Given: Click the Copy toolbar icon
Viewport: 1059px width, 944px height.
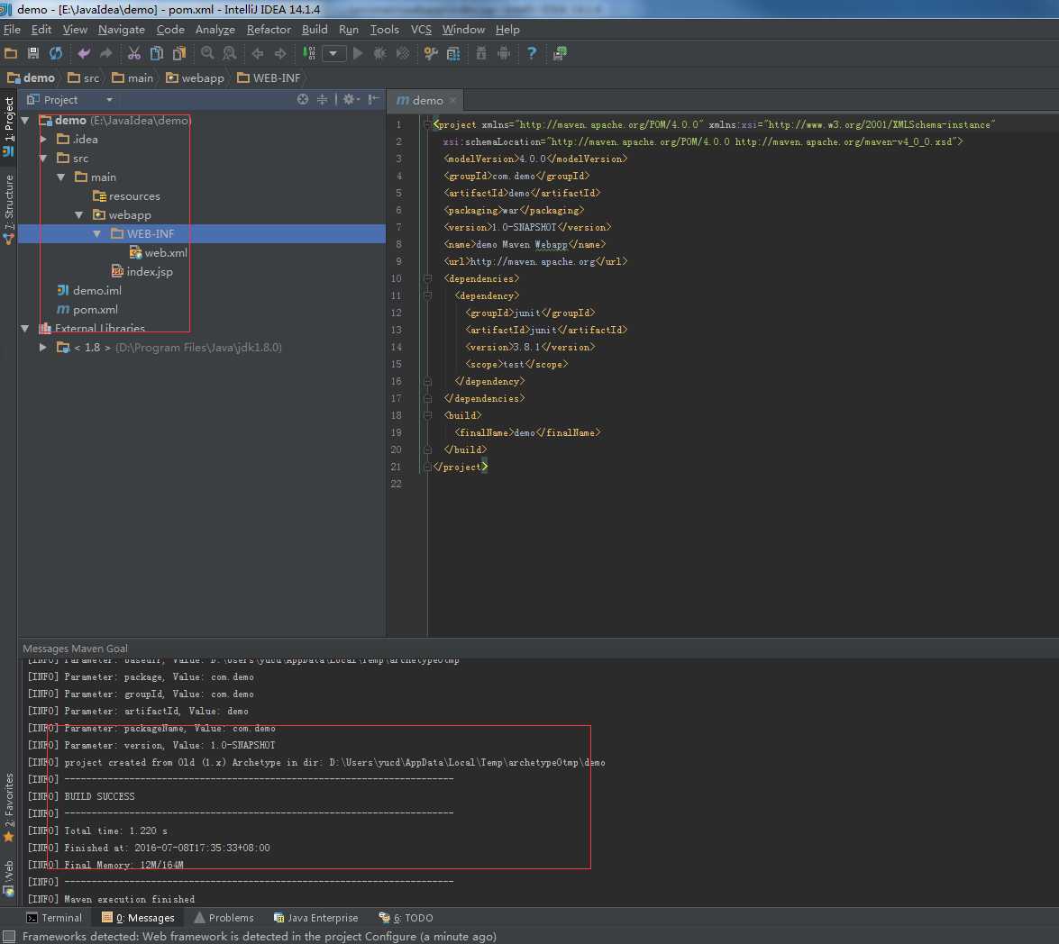Looking at the screenshot, I should [157, 53].
